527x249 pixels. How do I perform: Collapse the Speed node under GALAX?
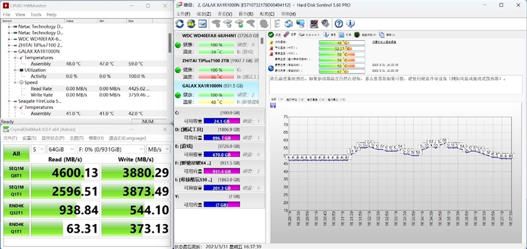click(16, 82)
